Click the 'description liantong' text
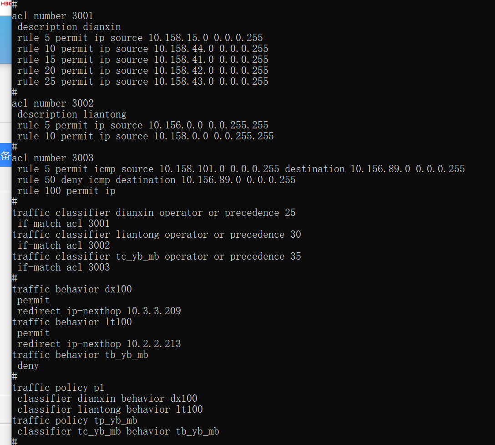 pyautogui.click(x=72, y=114)
